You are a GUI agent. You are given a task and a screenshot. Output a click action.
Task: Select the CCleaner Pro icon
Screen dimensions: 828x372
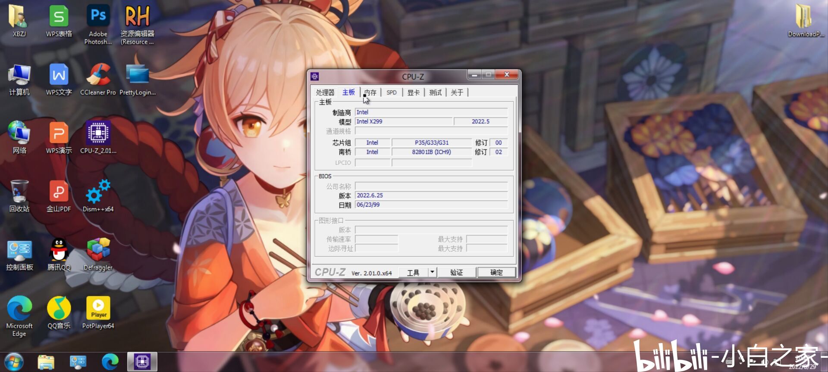tap(98, 79)
